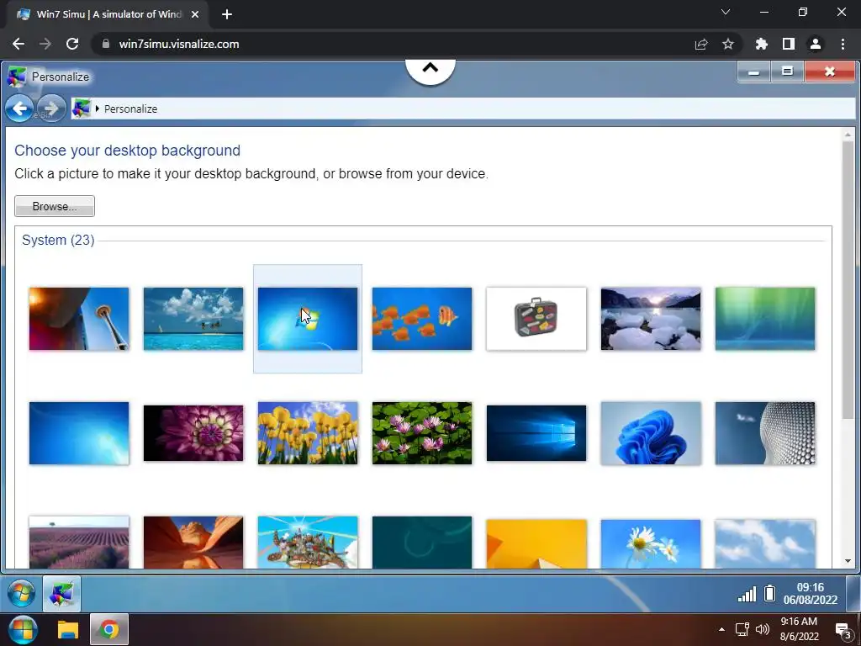Screen dimensions: 861x646
Task: Open the notification center icon
Action: 843,630
